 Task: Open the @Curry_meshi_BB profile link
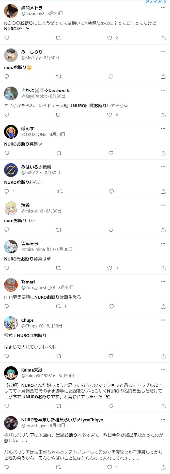point(38,288)
